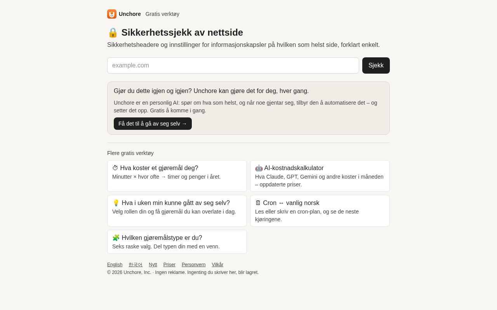This screenshot has width=497, height=310.
Task: Open the 'Hva koster et gjøremål deg?' card
Action: [177, 176]
